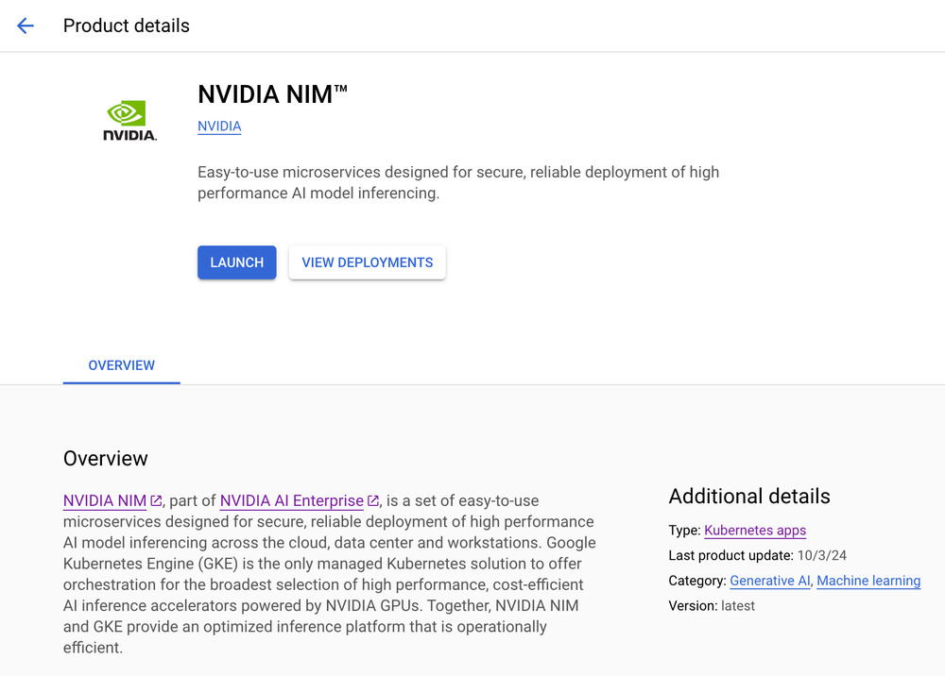
Task: Click the Overview section heading
Action: coord(105,459)
